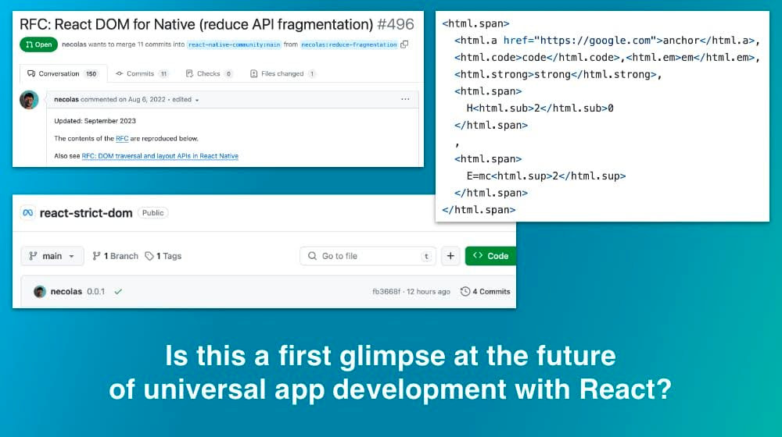Open necolas:reduce-fragmentation branch link
Viewport: 782px width, 437px height.
pos(349,44)
